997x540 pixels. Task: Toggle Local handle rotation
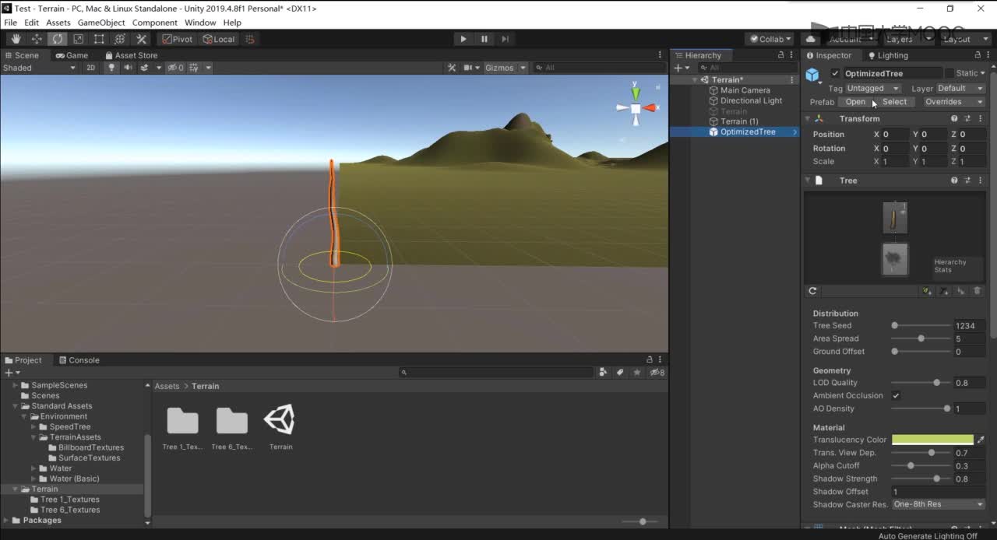219,39
